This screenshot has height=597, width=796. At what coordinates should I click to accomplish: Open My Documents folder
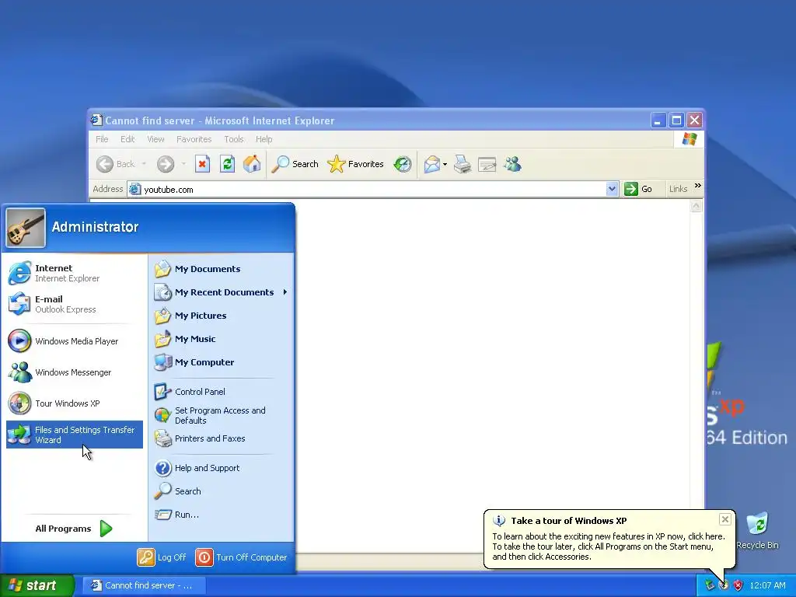(x=222, y=269)
